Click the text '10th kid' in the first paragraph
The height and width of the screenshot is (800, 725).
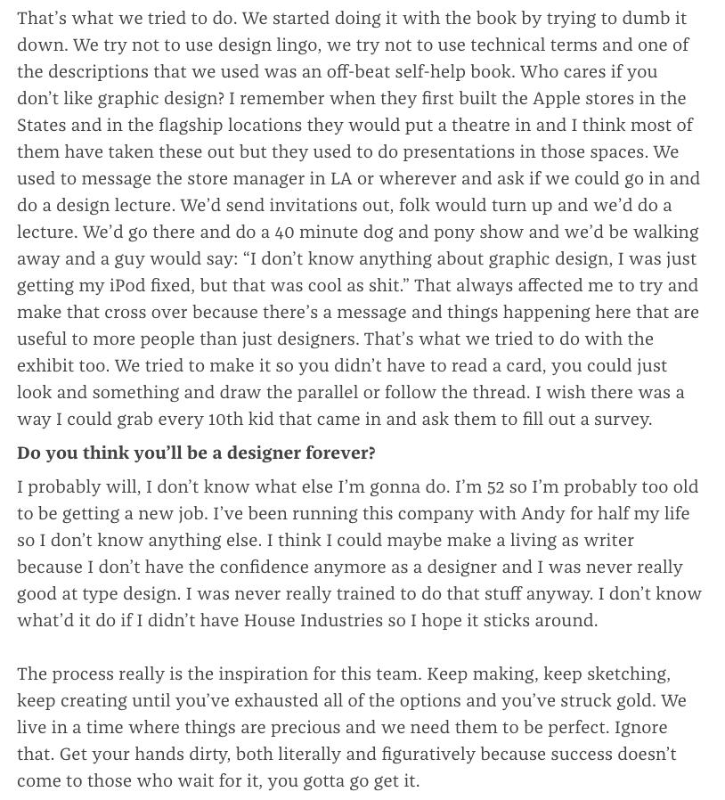241,420
